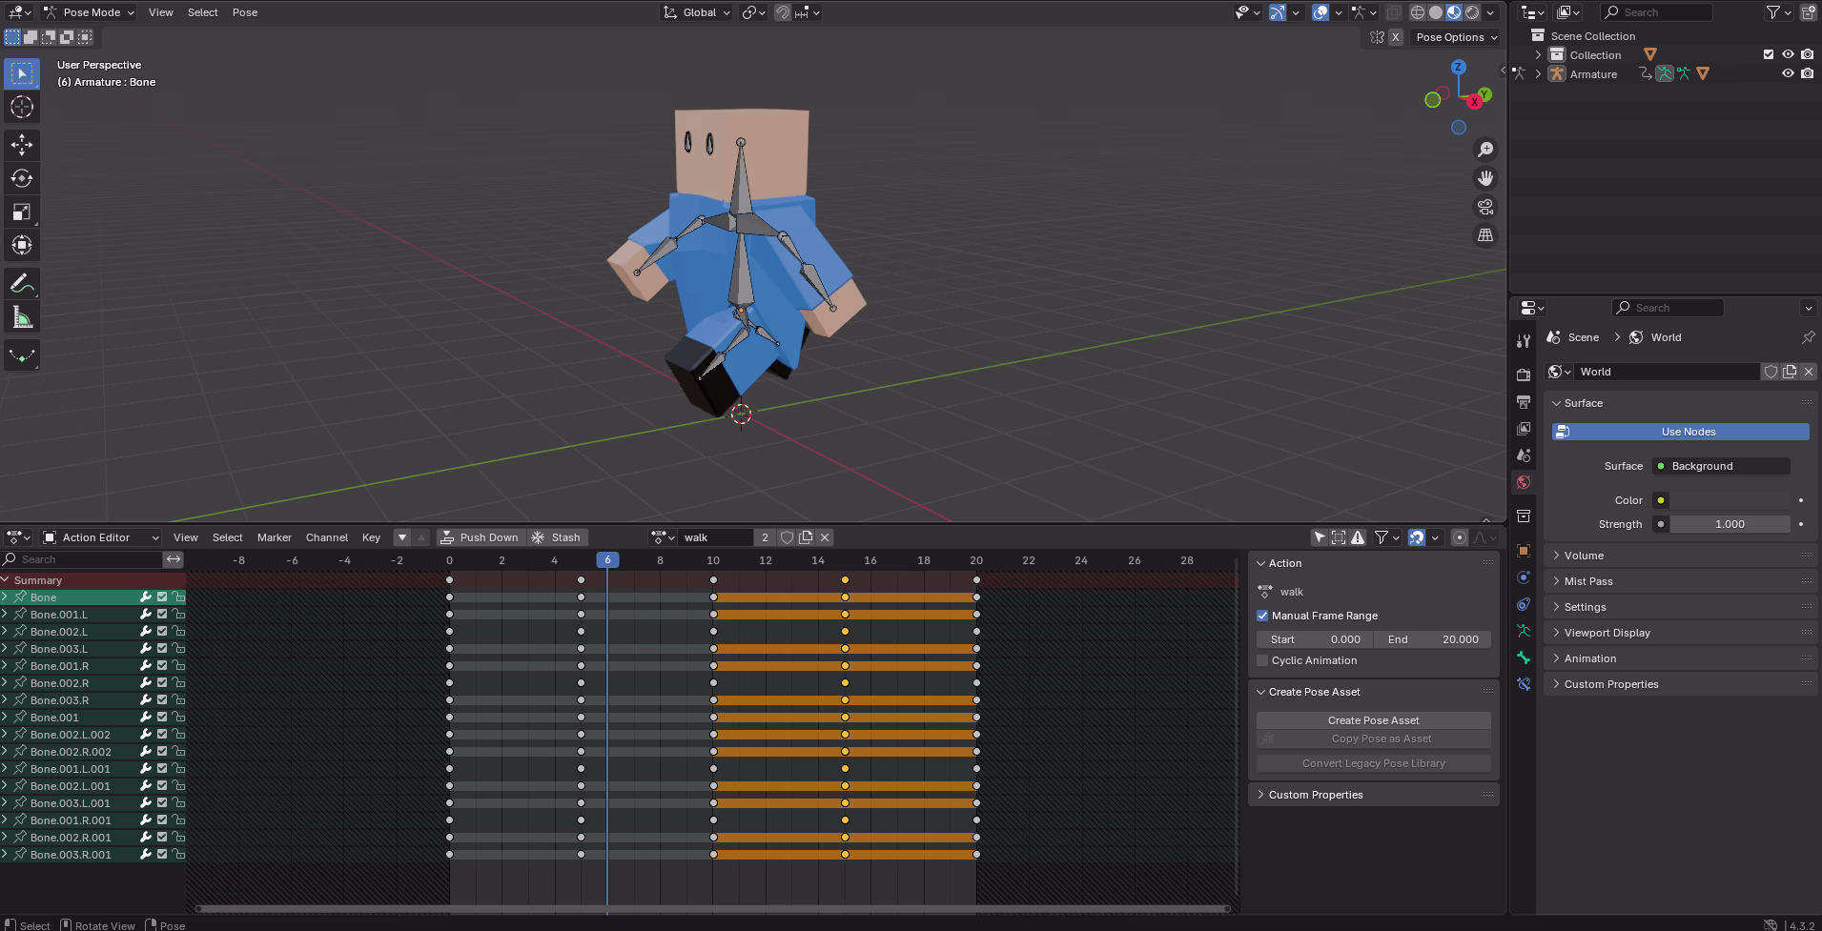Open the viewport Pose menu
The image size is (1822, 931).
pyautogui.click(x=245, y=12)
